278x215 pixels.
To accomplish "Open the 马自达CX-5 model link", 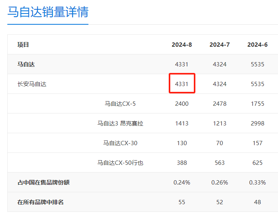I will pyautogui.click(x=120, y=104).
